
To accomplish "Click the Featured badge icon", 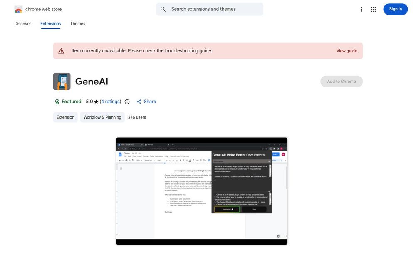I will [x=57, y=102].
